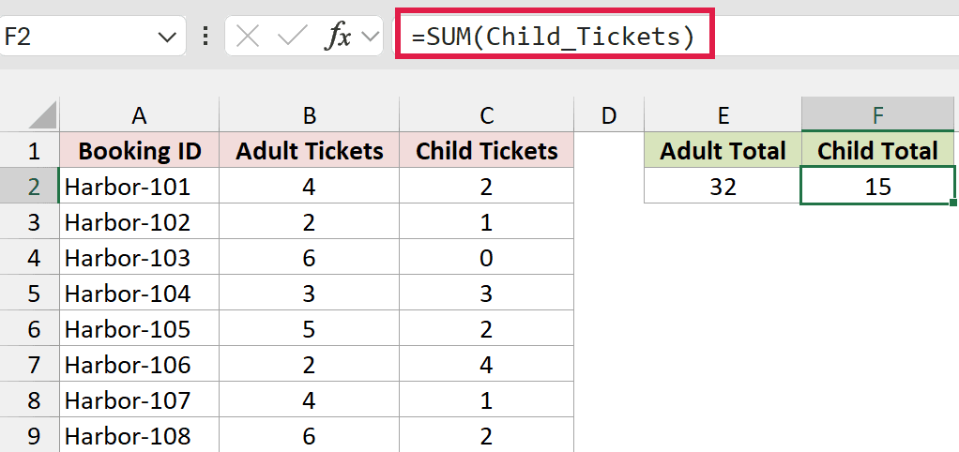The height and width of the screenshot is (452, 959).
Task: Select Child Tickets value for Harbor-105
Action: pyautogui.click(x=486, y=328)
